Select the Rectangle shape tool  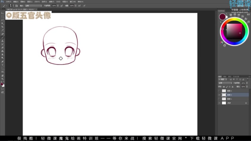(2, 72)
